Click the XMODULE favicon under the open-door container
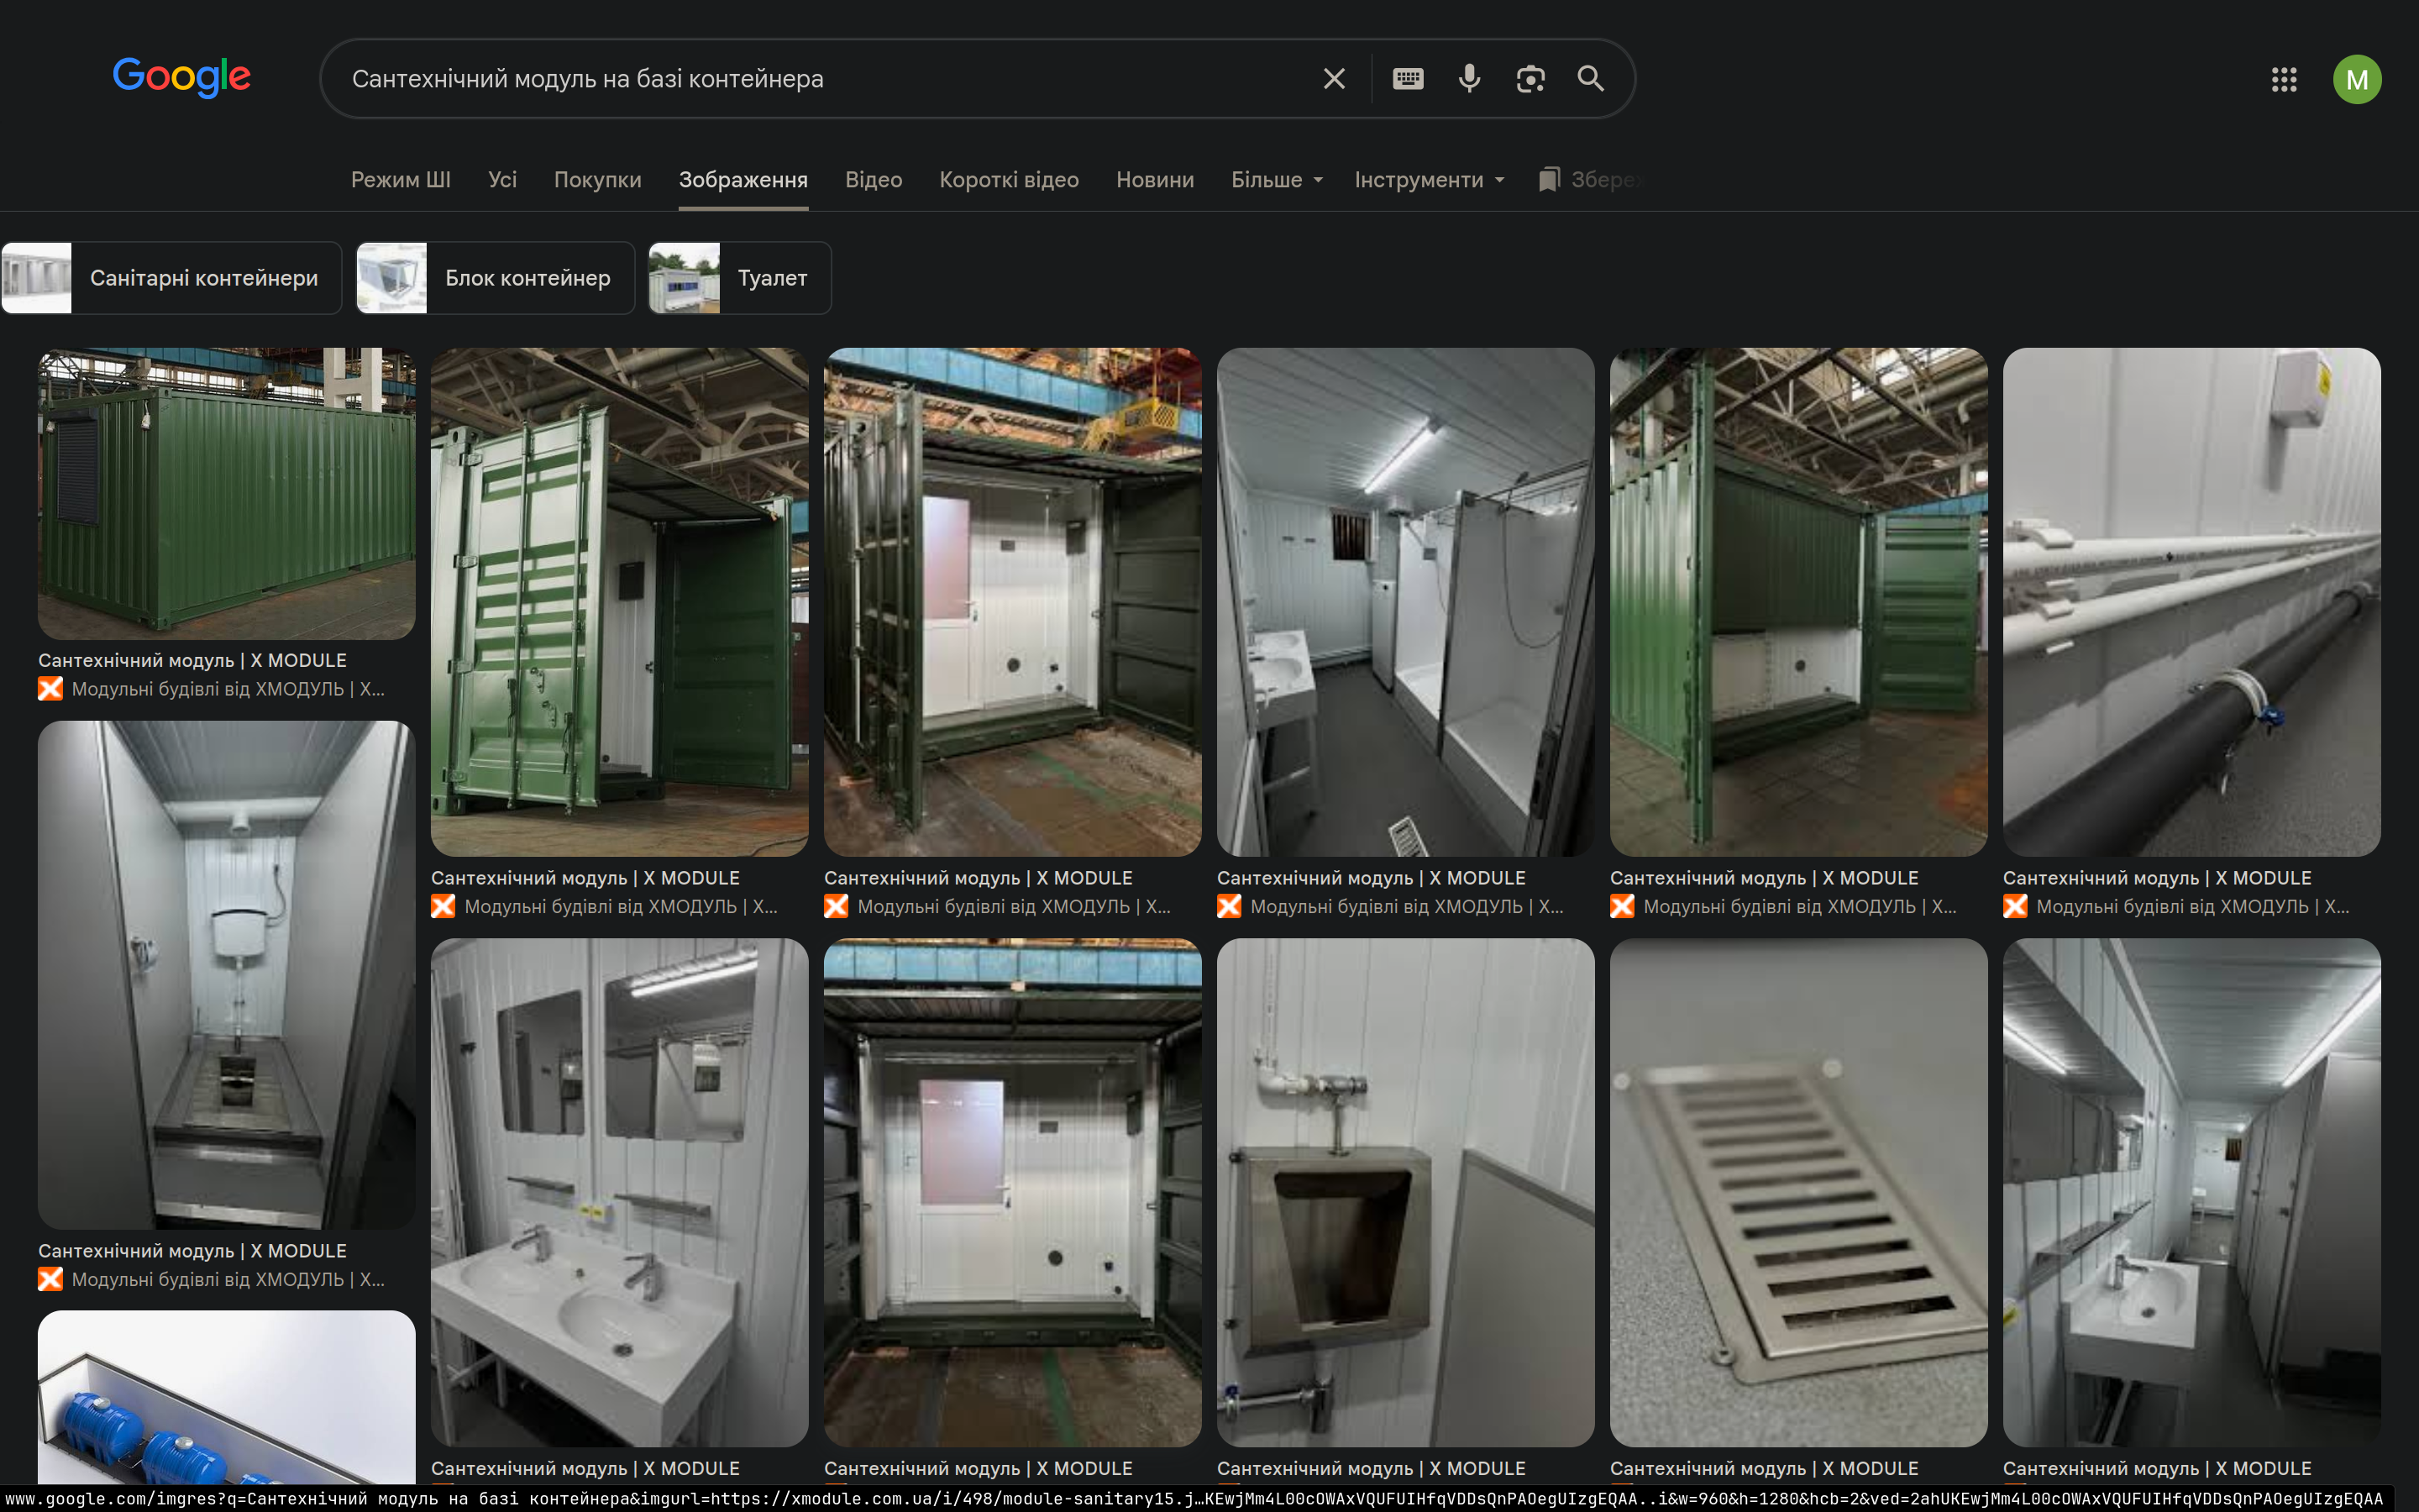Screen dimensions: 2419x1512 (x=443, y=906)
